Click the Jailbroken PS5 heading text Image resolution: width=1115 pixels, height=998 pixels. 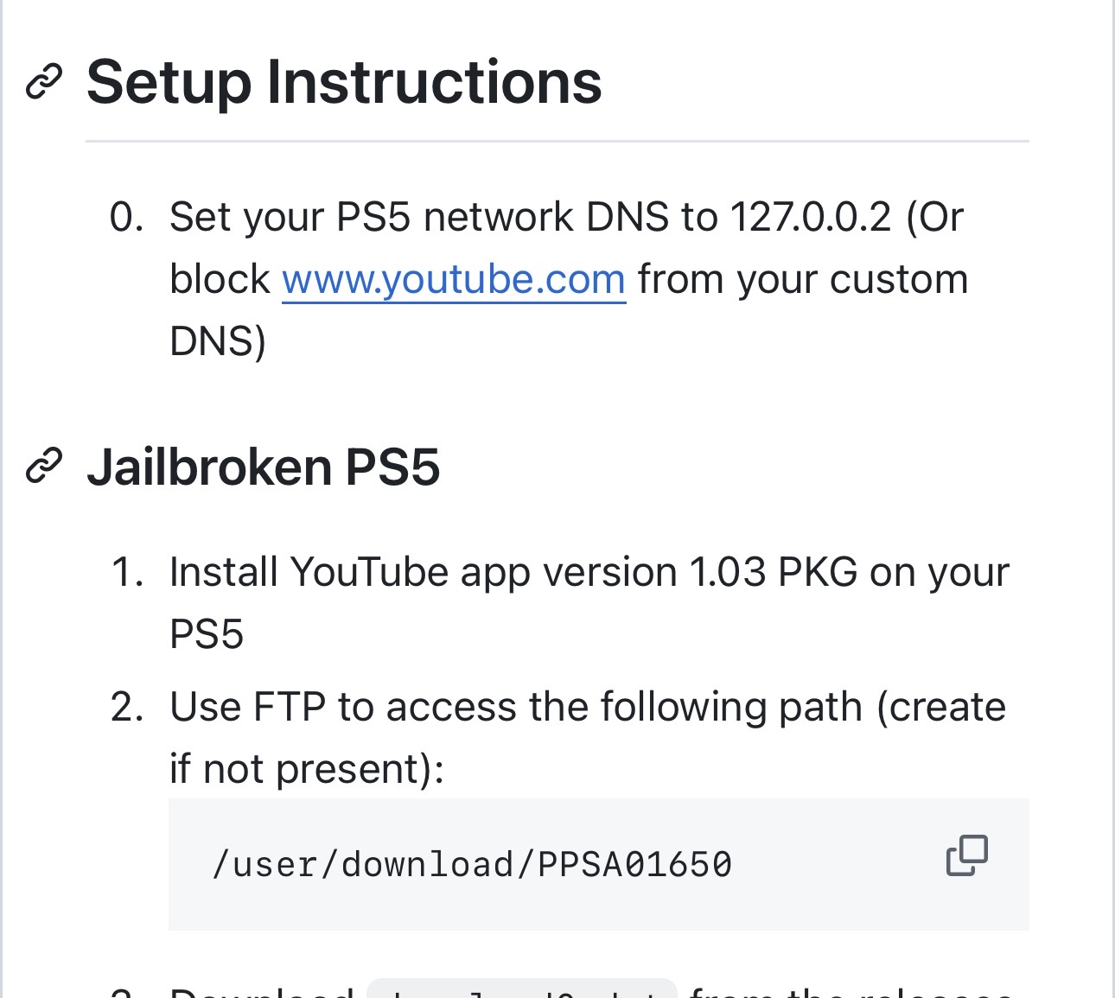pos(264,467)
